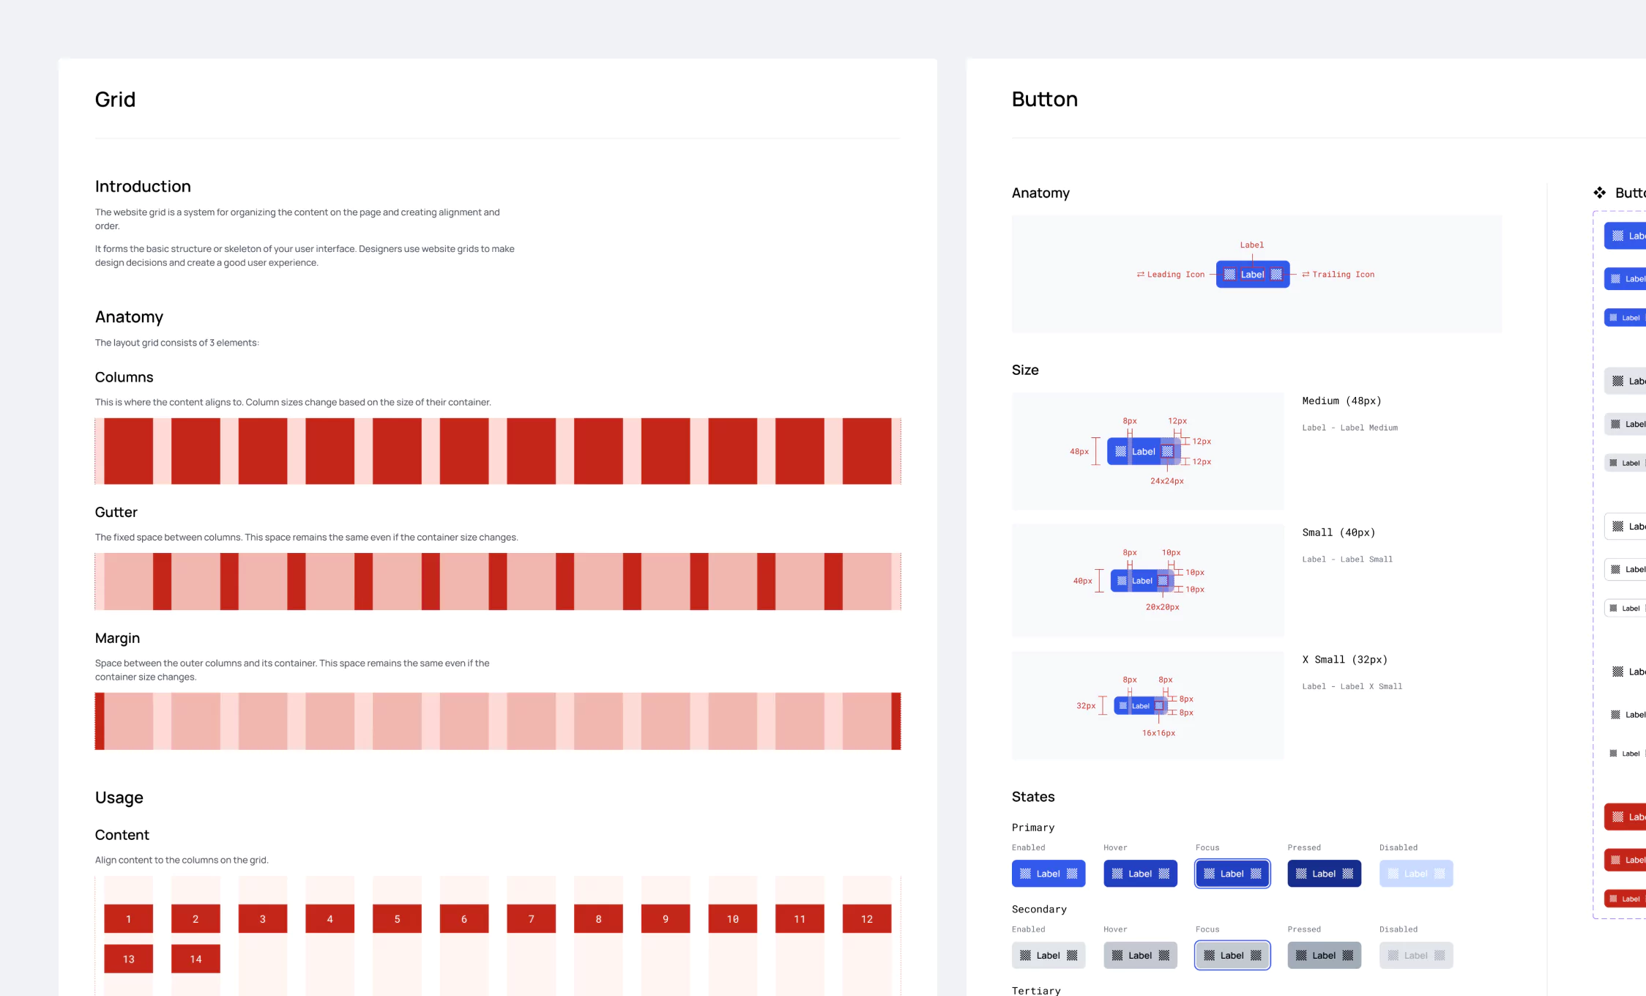Select the Margin stripe diagram
1646x996 pixels.
tap(498, 721)
